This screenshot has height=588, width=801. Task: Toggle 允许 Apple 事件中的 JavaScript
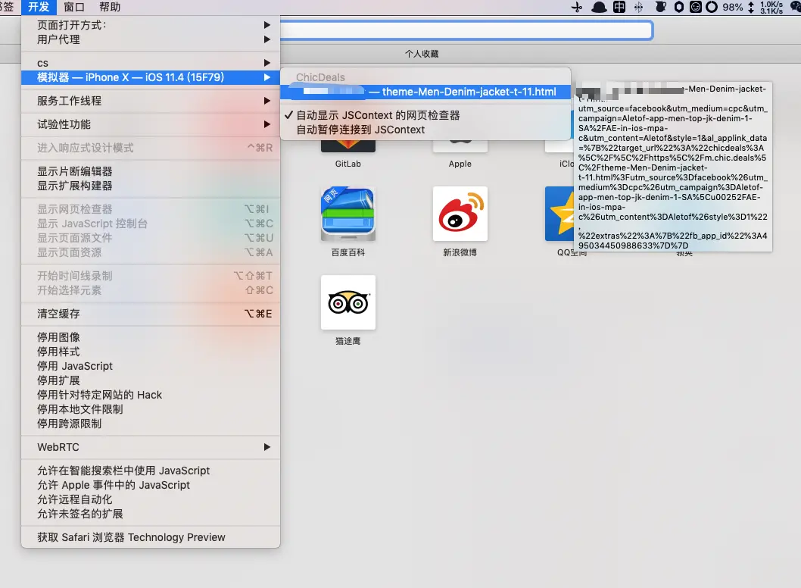click(x=151, y=485)
